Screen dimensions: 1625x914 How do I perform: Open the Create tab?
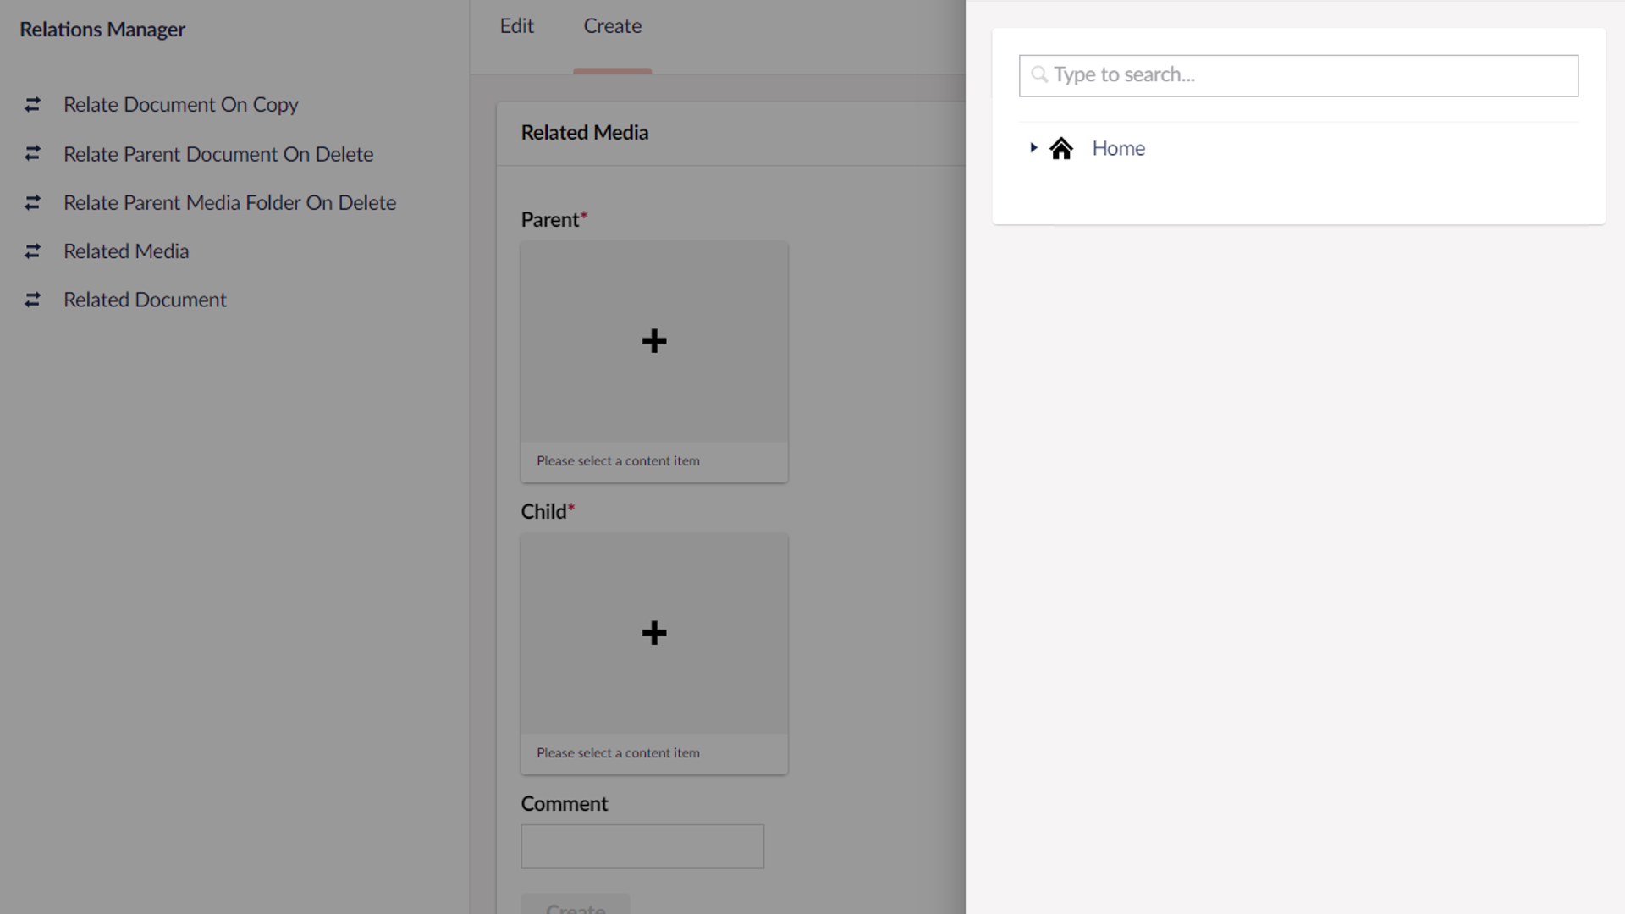(612, 25)
